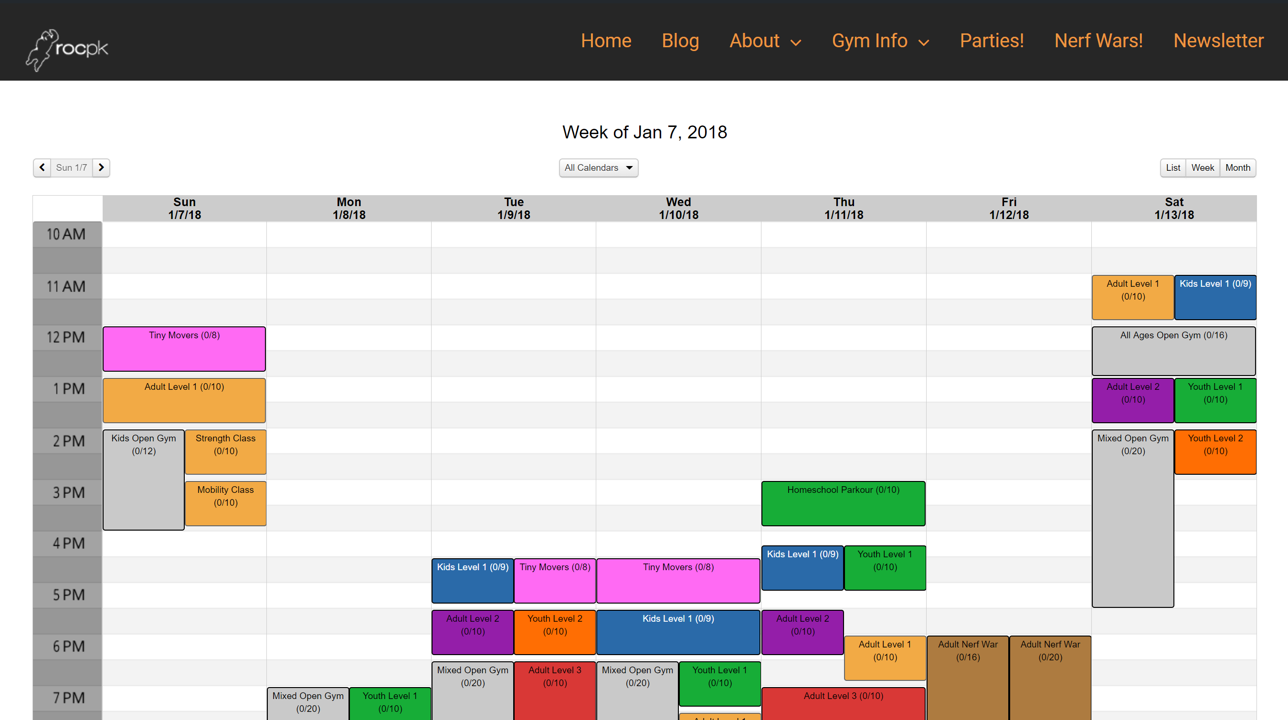Select Monday Mixed Open Gym (0/20)
The image size is (1288, 720).
point(307,703)
